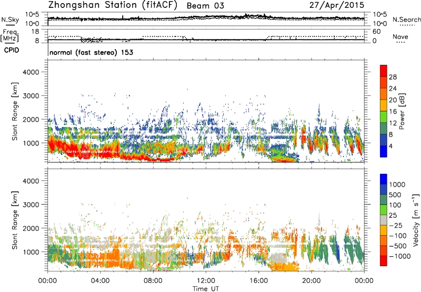Pick the yellow segment of Power colorbar
421x292 pixels.
coord(384,105)
